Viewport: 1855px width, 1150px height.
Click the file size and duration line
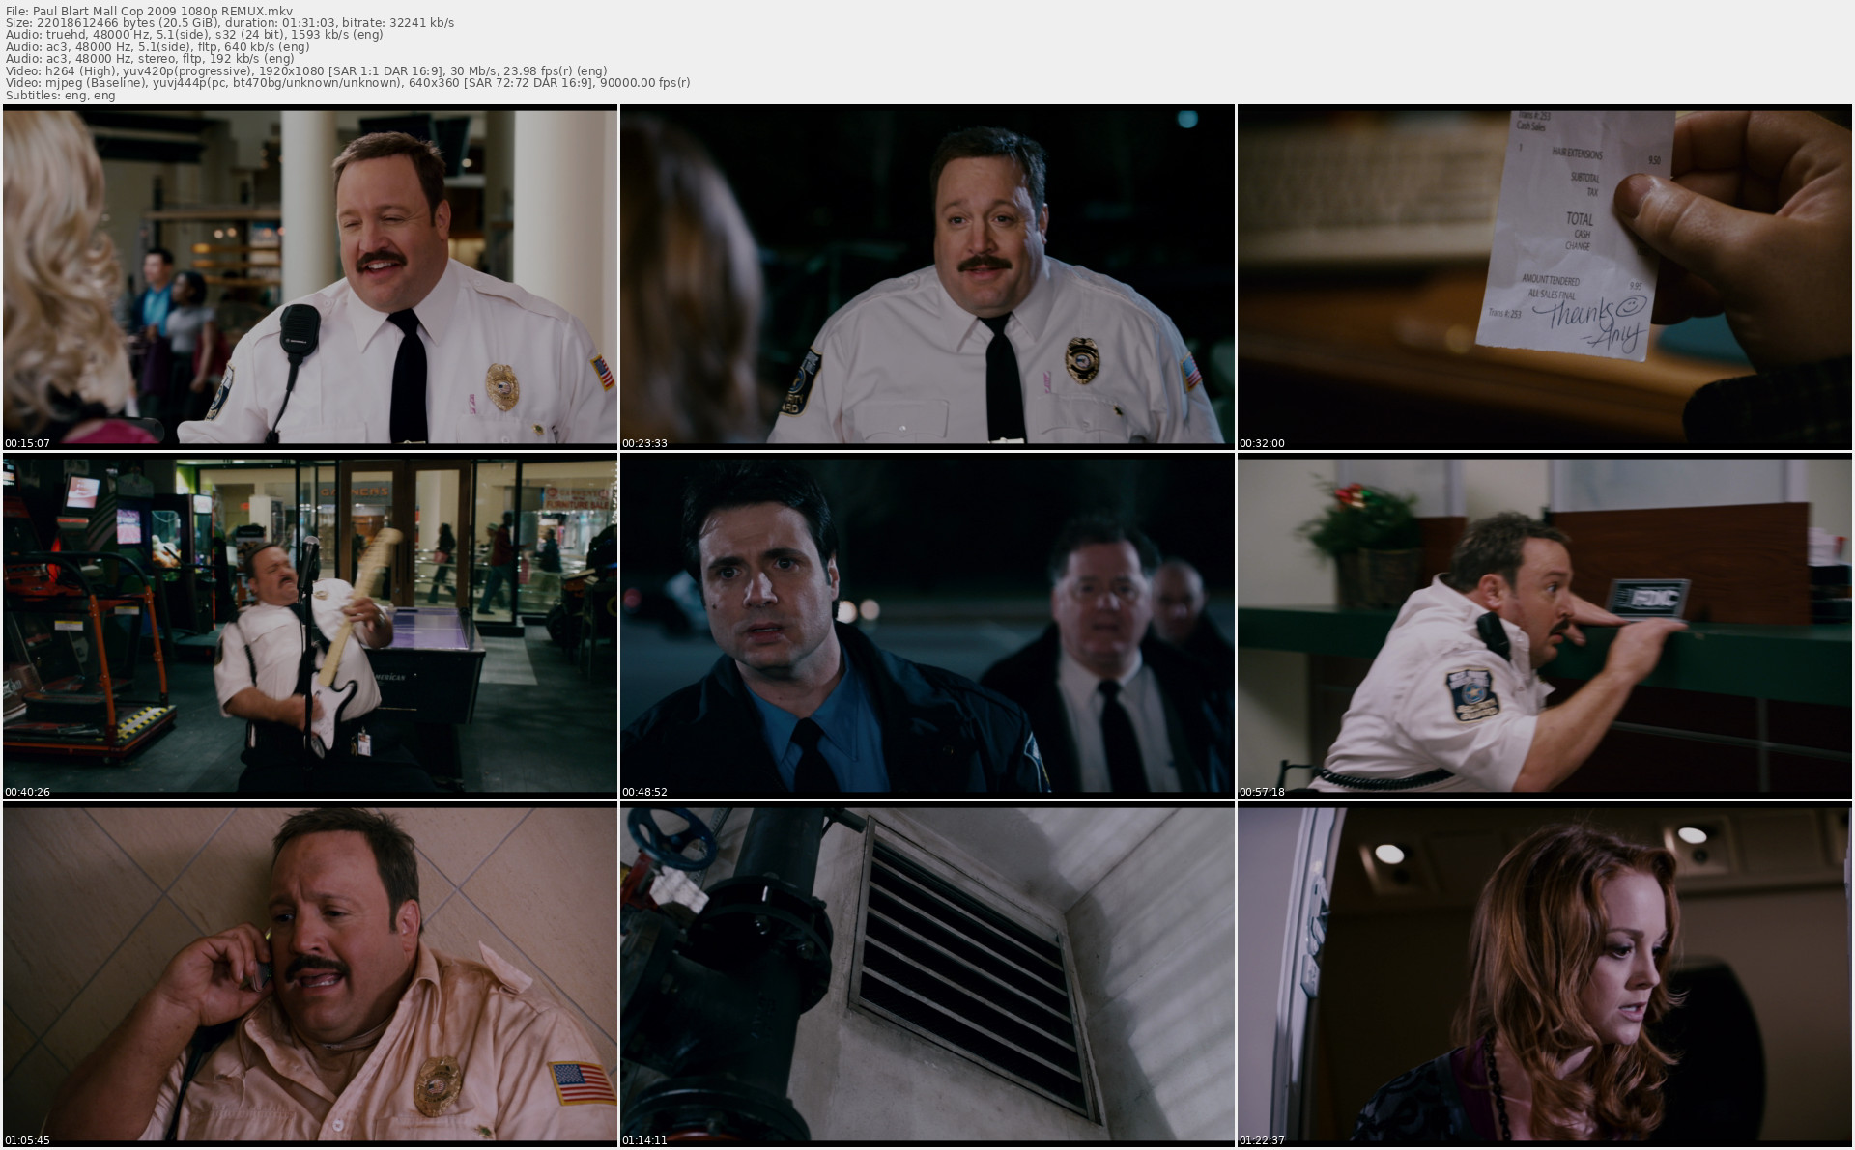point(229,22)
